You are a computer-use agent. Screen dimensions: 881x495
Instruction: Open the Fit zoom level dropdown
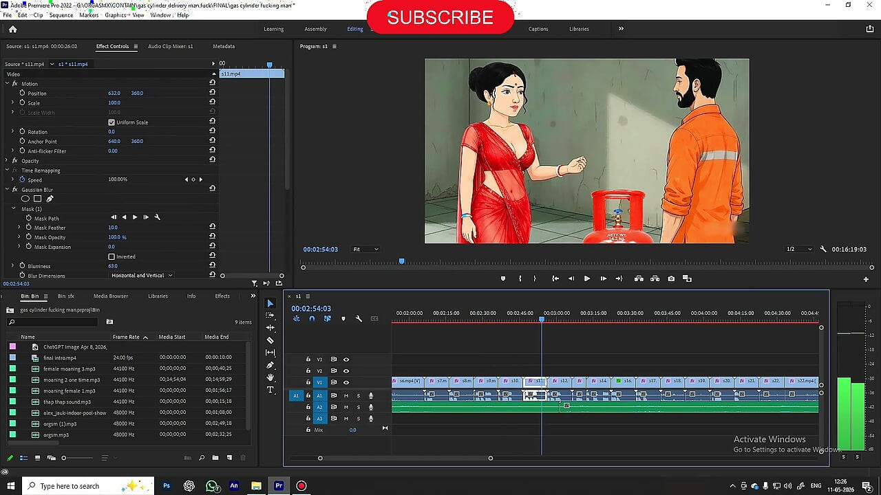coord(365,249)
